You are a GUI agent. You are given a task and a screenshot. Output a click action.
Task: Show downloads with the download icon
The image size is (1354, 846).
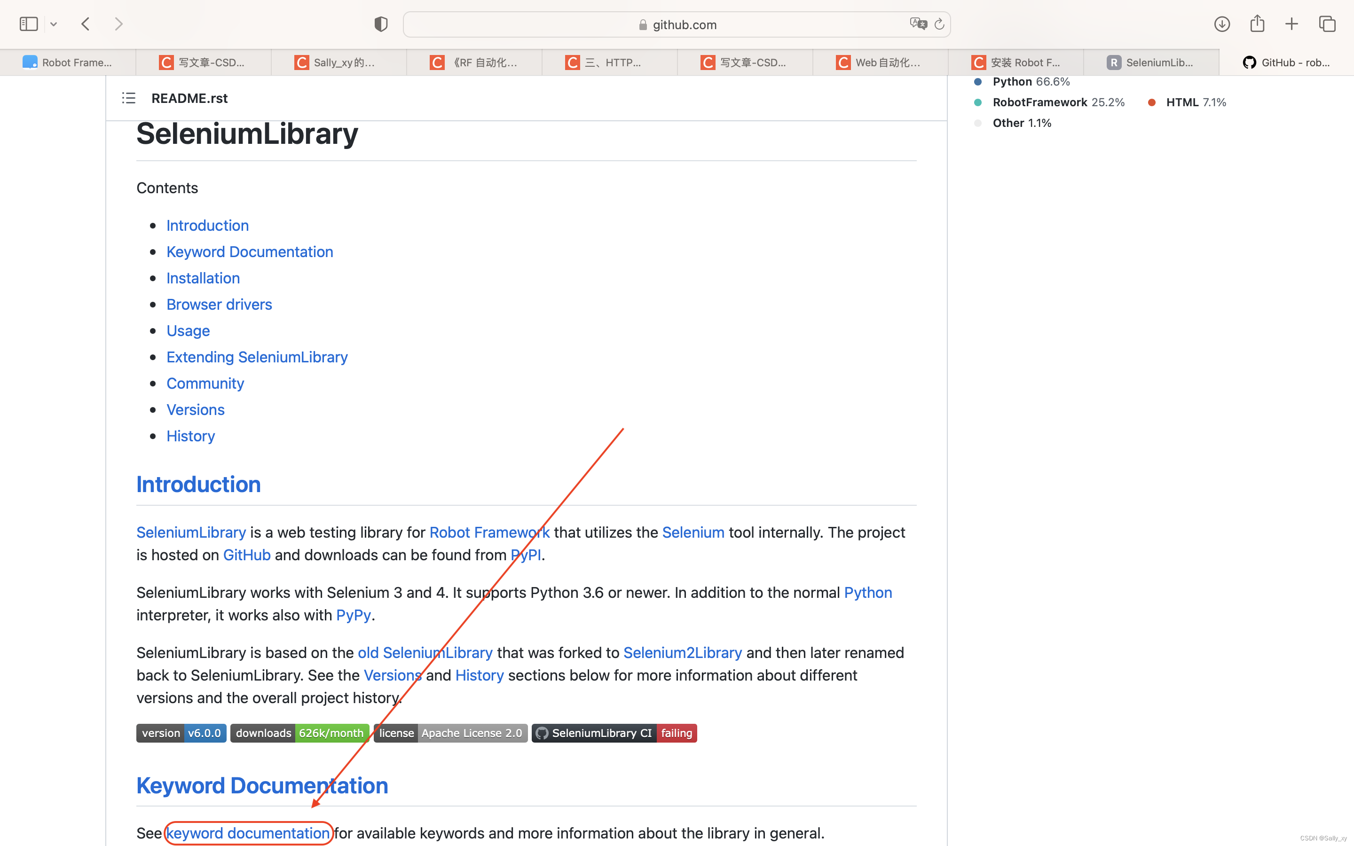pos(1222,24)
